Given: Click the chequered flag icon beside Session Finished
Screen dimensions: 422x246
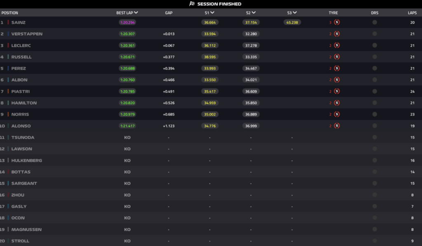Looking at the screenshot, I should [192, 4].
